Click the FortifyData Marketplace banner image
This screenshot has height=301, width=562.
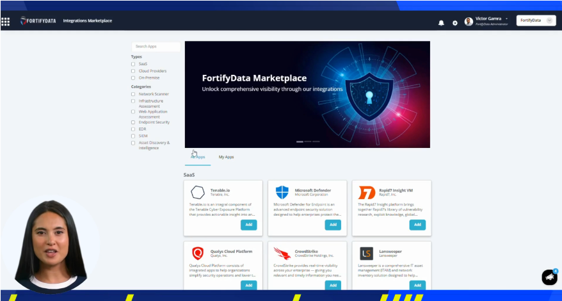coord(307,94)
